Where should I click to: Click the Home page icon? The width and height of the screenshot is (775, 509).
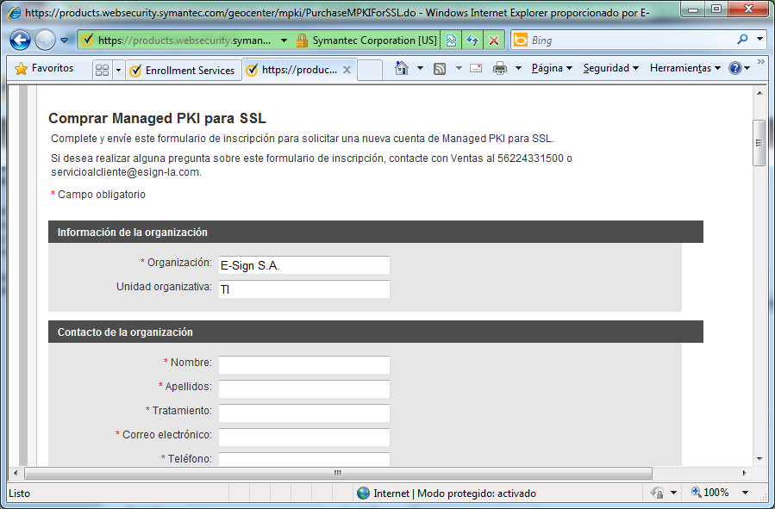click(402, 69)
